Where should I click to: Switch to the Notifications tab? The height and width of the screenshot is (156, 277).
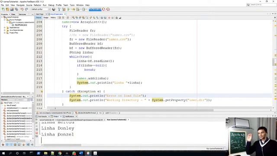point(69,117)
